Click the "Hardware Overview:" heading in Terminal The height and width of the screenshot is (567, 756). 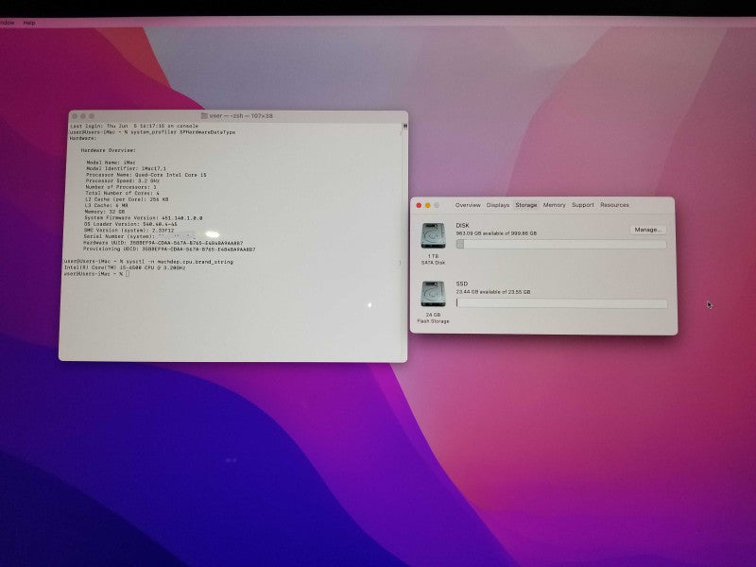point(109,150)
